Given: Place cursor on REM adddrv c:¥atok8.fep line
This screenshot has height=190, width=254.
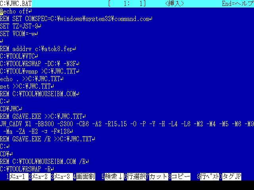Looking at the screenshot, I should (38, 49).
